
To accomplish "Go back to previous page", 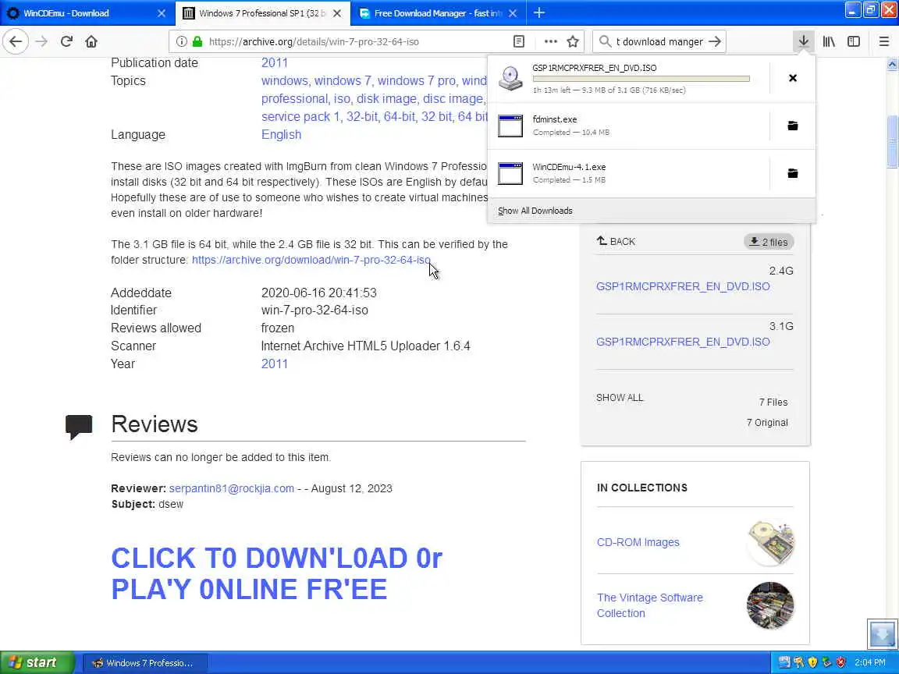I will (x=16, y=41).
